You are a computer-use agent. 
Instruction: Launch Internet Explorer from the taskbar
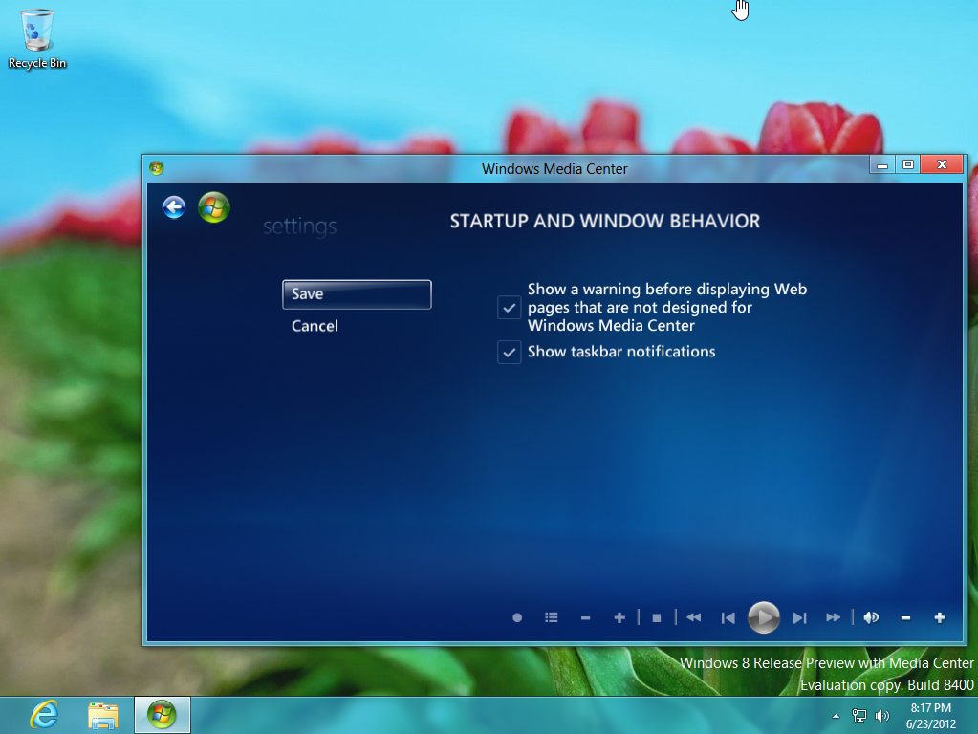tap(44, 715)
